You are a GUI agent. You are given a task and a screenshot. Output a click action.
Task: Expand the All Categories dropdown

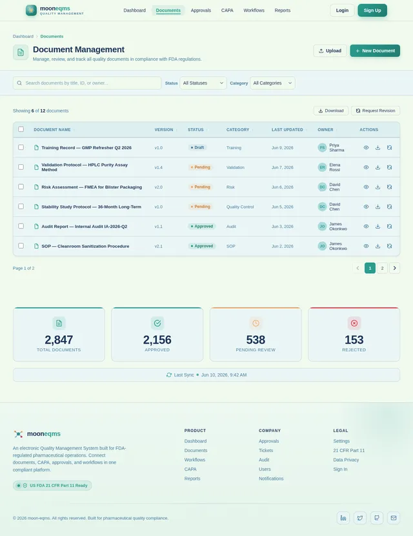tap(272, 83)
